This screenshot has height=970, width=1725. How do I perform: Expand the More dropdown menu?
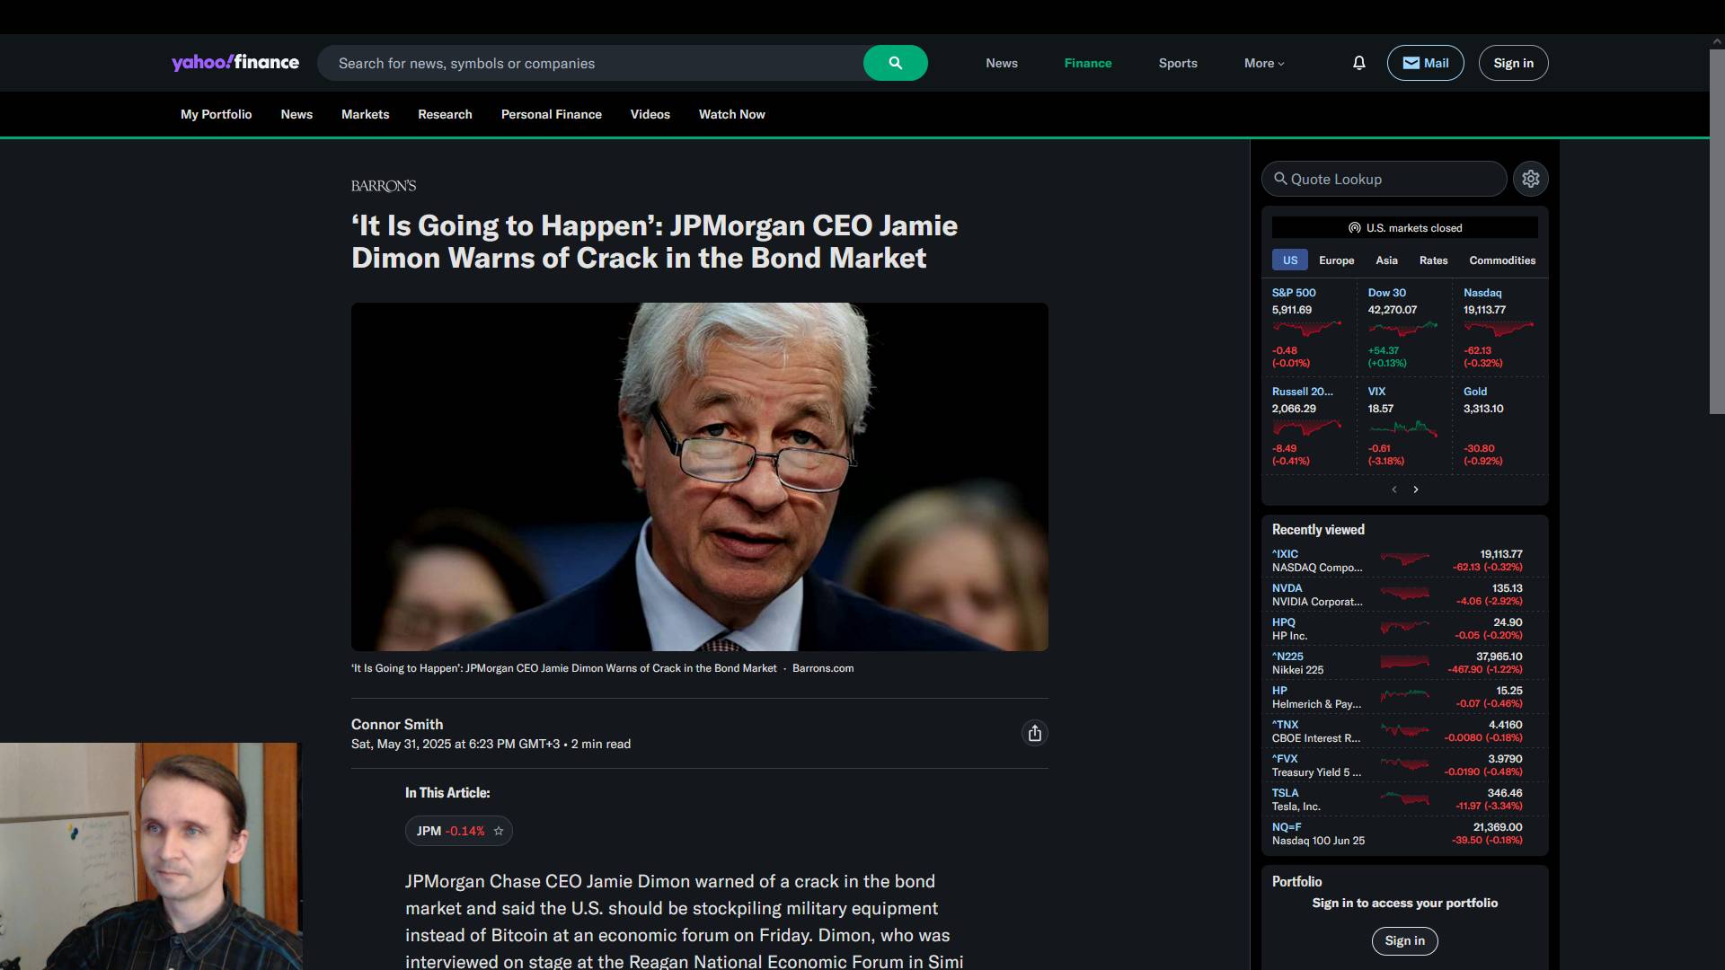(x=1264, y=63)
